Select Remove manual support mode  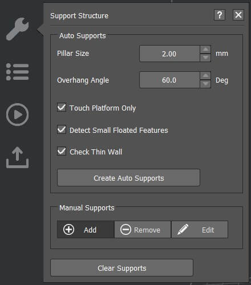tap(143, 230)
